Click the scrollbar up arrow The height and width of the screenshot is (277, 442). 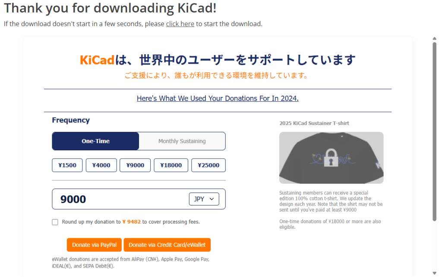click(x=434, y=38)
